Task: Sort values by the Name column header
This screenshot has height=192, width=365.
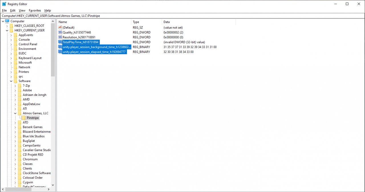Action: [94, 22]
